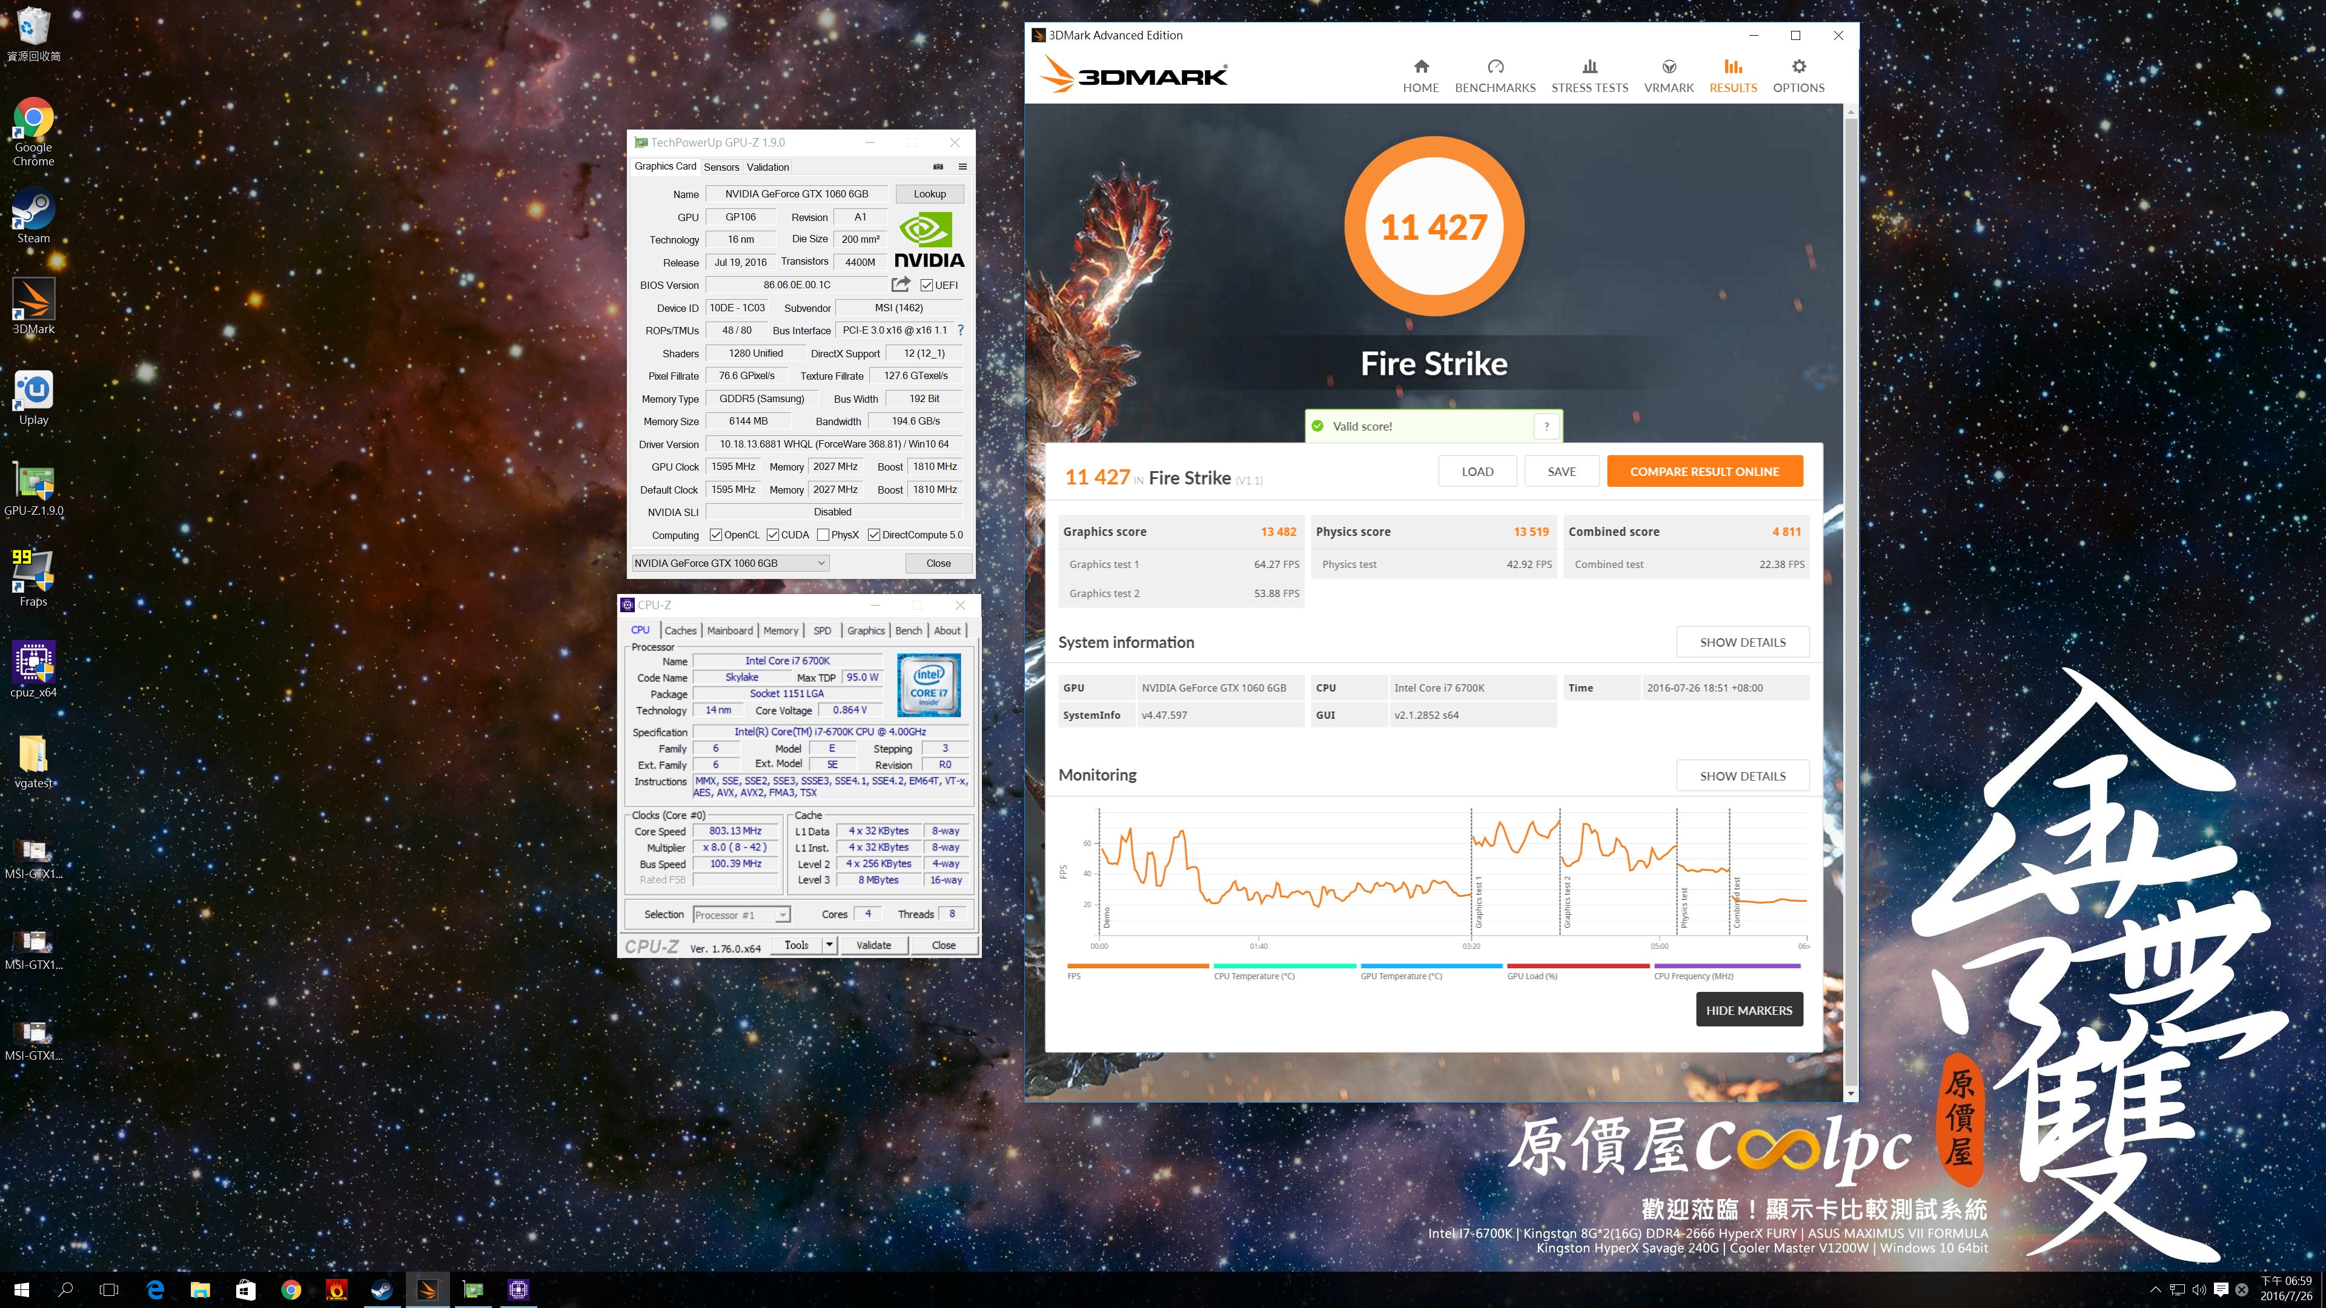
Task: Open the 3DMark BENCHMARKS section
Action: coord(1494,76)
